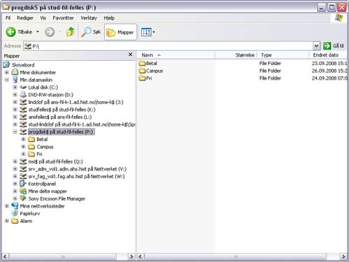Expand the Mine dokumenter tree node
Image resolution: width=349 pixels, height=262 pixels.
7,72
